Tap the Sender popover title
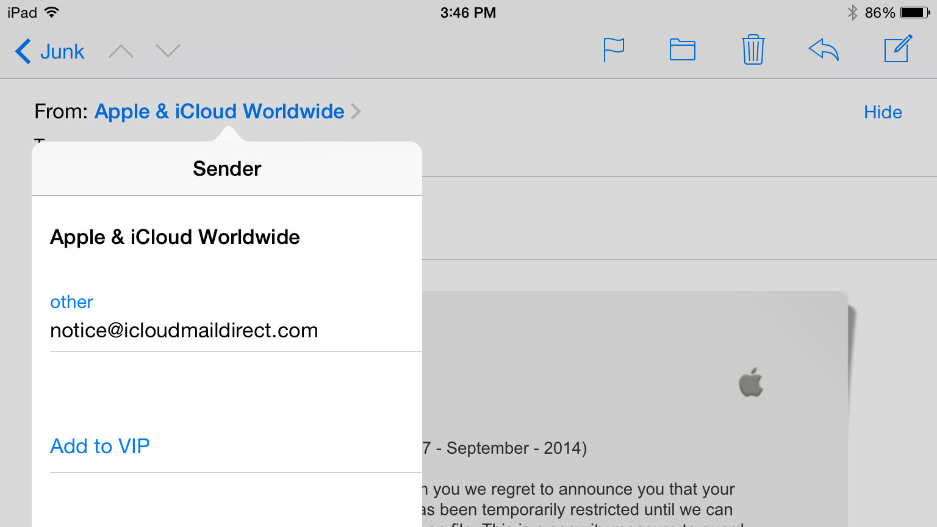The image size is (937, 527). [x=227, y=169]
